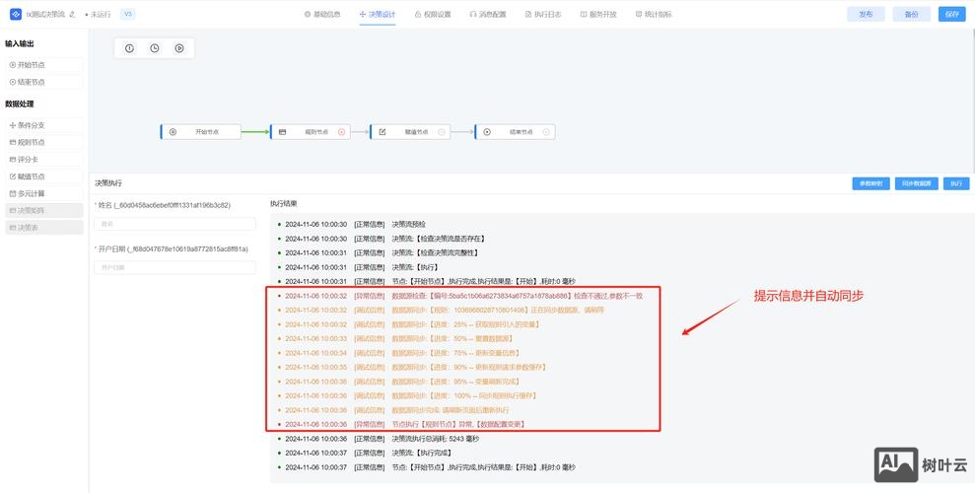
Task: Click the edit pencil beside the flow name
Action: pyautogui.click(x=73, y=15)
